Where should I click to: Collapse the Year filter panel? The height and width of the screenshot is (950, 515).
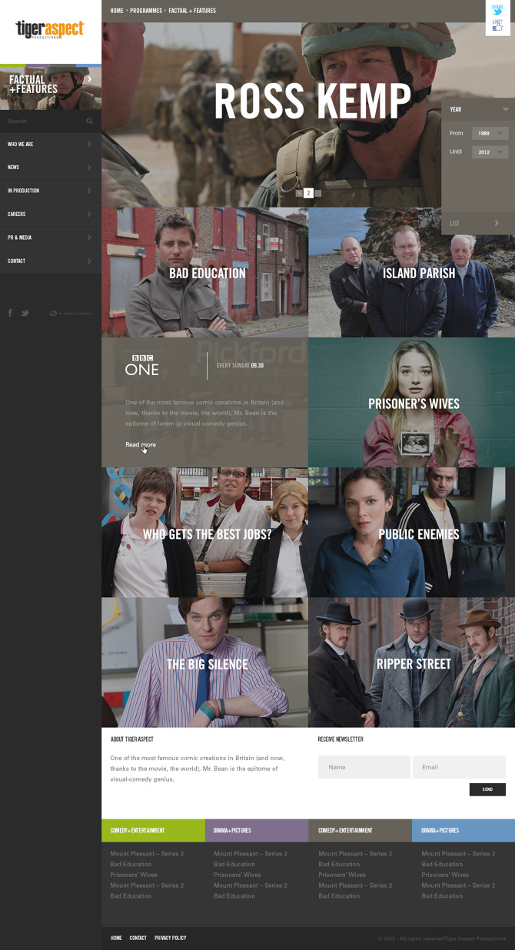tap(505, 109)
